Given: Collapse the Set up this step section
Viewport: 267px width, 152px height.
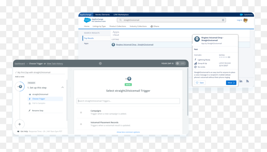Looking at the screenshot, I should (62, 87).
